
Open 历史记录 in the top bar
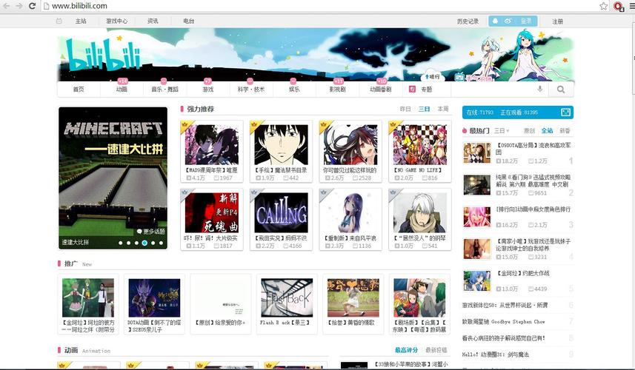pos(468,21)
